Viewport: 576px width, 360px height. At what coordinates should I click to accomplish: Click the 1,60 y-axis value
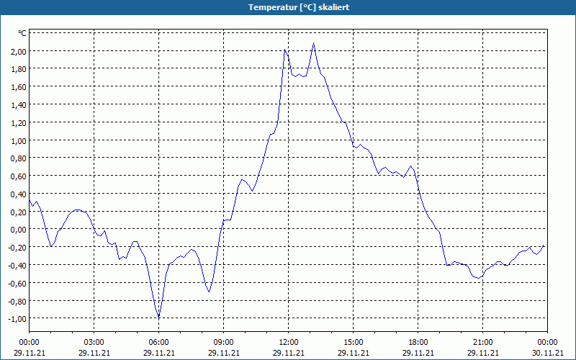19,86
